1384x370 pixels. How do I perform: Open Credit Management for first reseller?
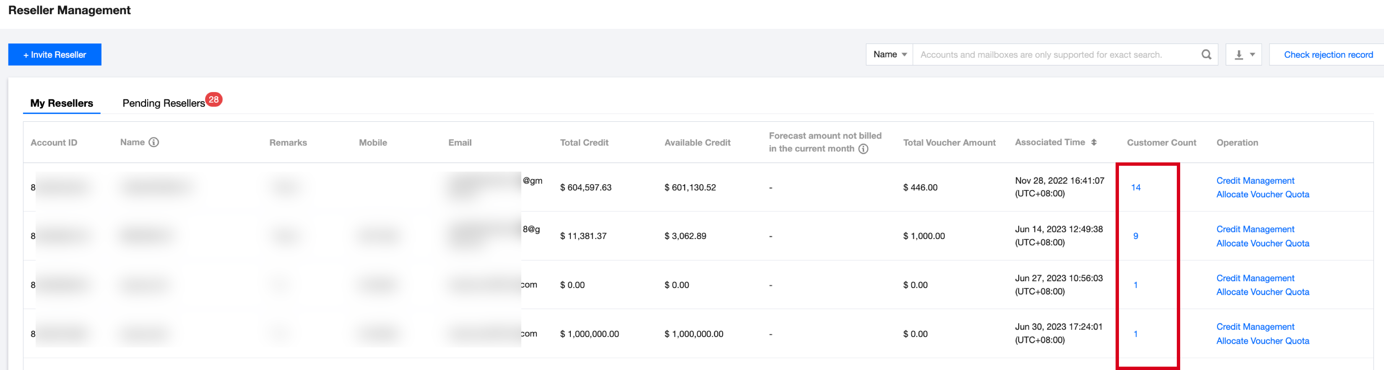point(1254,181)
